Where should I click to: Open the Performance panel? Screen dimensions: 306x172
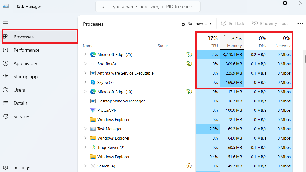click(x=26, y=50)
